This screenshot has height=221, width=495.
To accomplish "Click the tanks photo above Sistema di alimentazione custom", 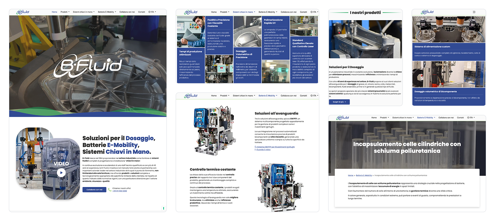I will point(449,29).
